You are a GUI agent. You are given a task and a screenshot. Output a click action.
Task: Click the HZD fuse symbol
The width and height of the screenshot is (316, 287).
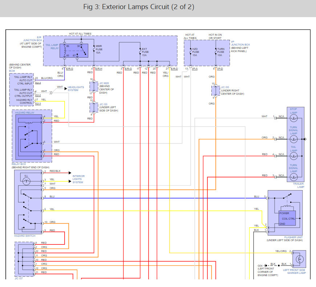pyautogui.click(x=190, y=51)
